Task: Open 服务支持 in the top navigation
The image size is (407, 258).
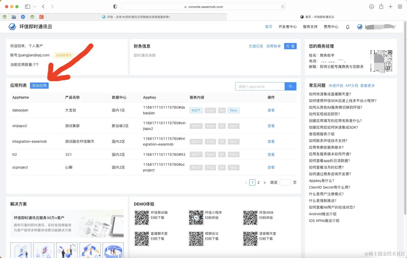Action: 310,27
